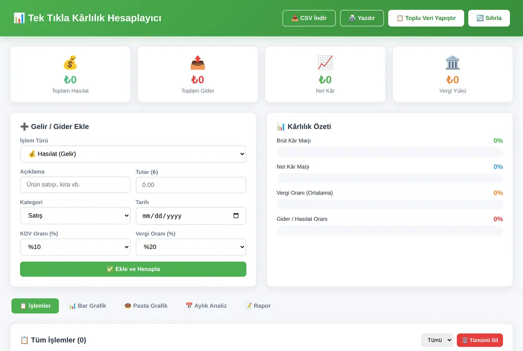Switch to the İşlemler tab
The image size is (523, 351).
pos(35,306)
